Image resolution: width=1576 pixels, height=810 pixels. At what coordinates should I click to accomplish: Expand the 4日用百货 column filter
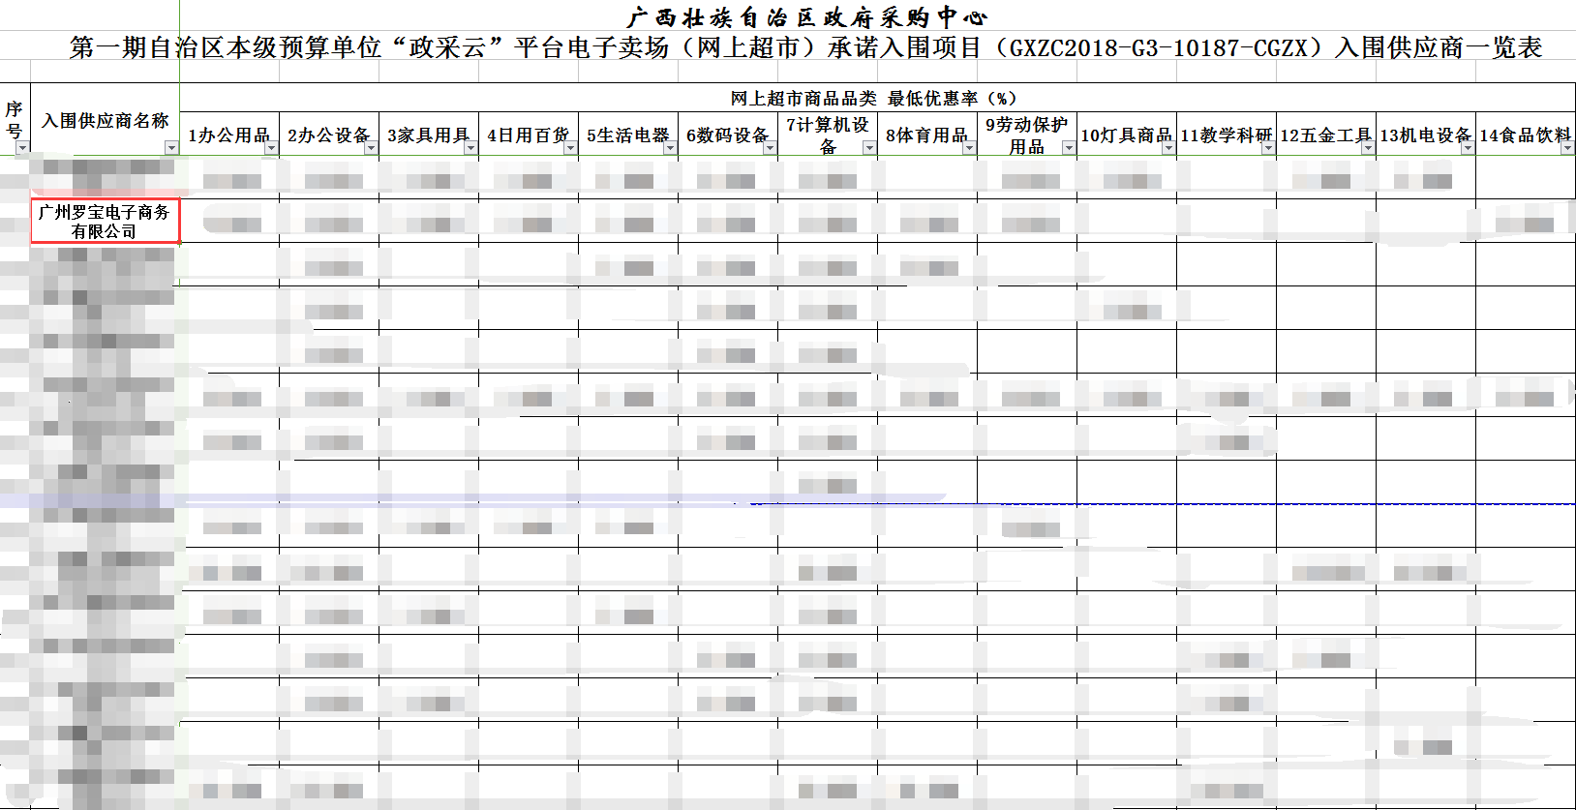(x=570, y=148)
